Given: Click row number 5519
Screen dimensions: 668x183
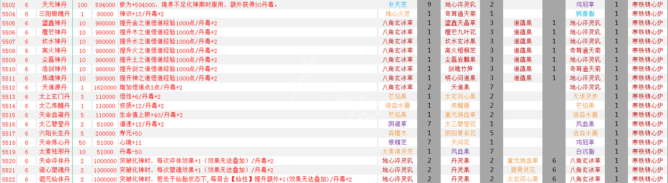Looking at the screenshot, I should click(9, 152).
